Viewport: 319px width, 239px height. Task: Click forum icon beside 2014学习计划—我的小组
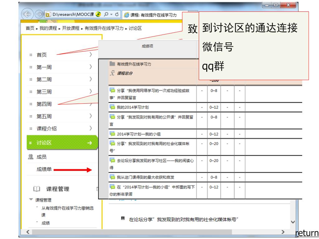coord(112,134)
